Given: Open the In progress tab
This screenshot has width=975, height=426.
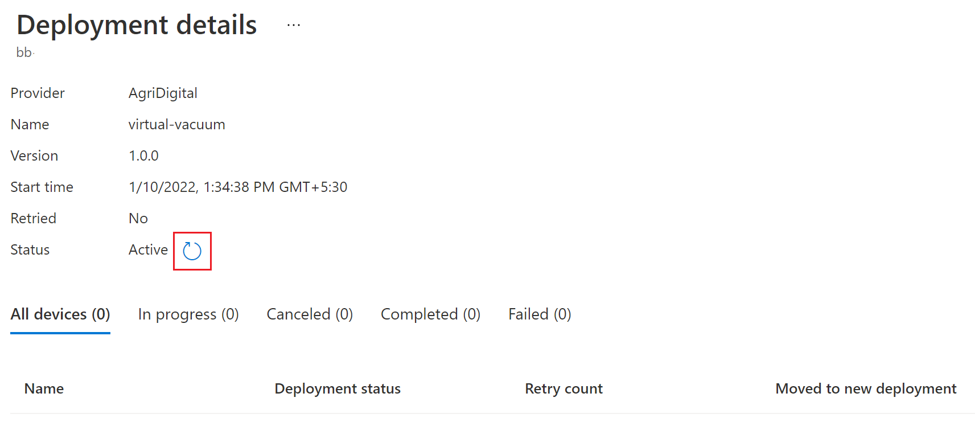Looking at the screenshot, I should 188,314.
